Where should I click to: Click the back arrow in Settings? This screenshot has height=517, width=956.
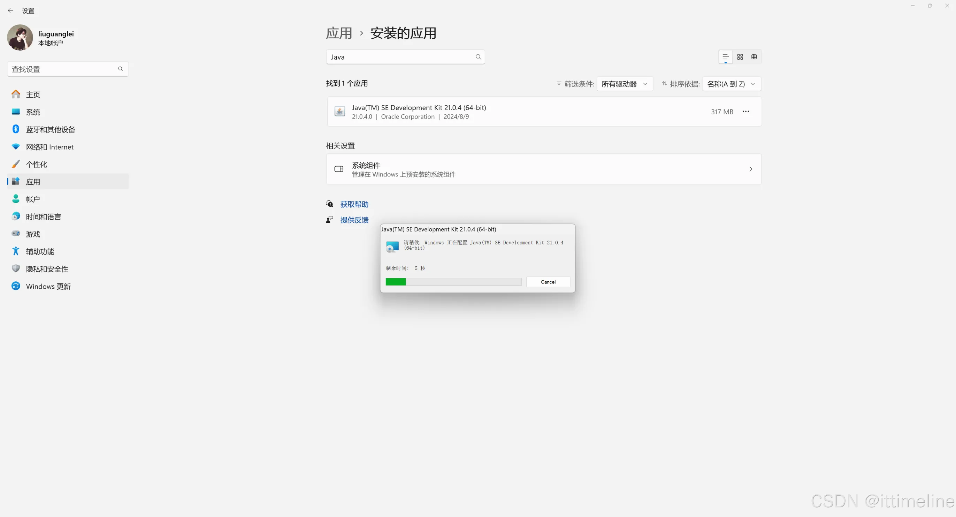pos(10,11)
